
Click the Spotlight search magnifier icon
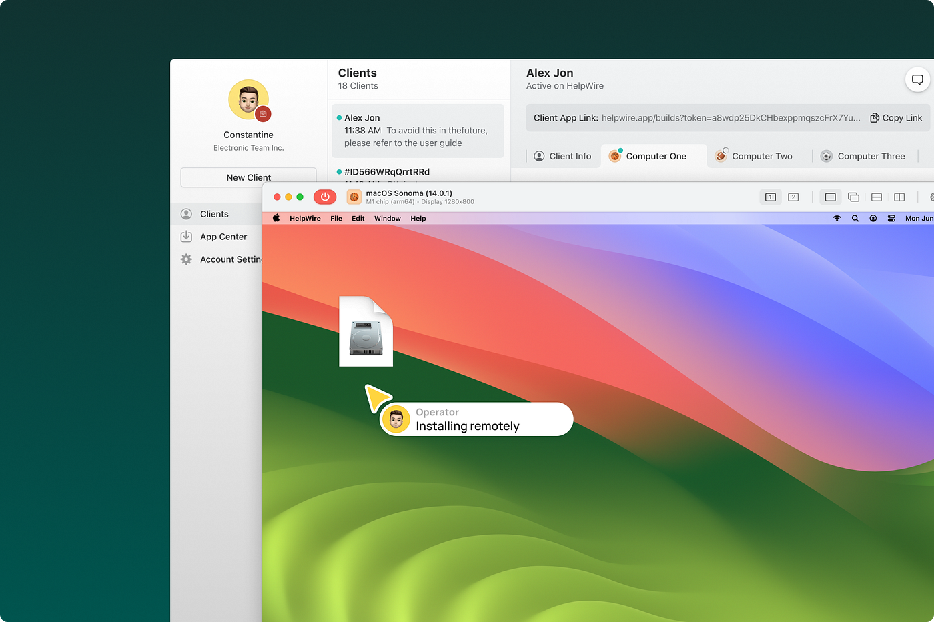[x=855, y=218]
